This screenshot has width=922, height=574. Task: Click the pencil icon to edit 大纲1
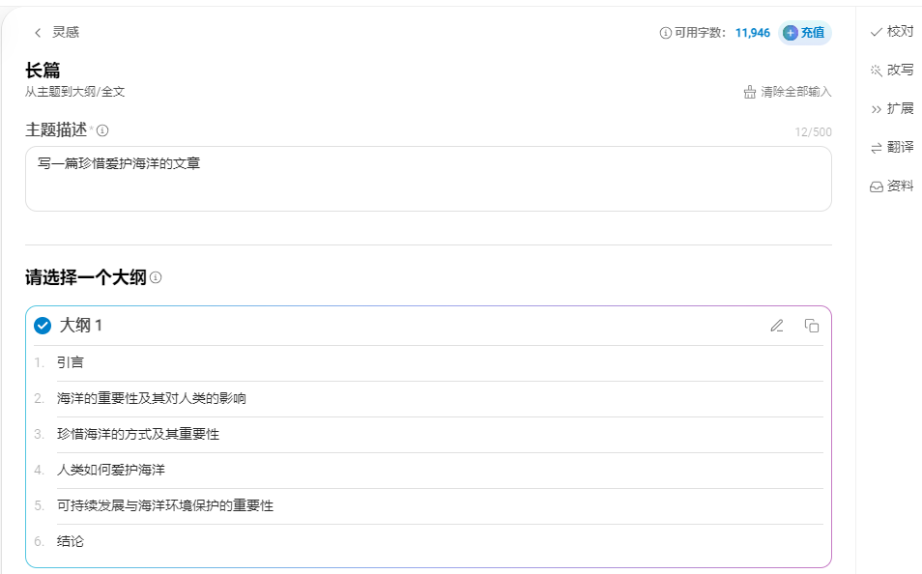point(777,326)
